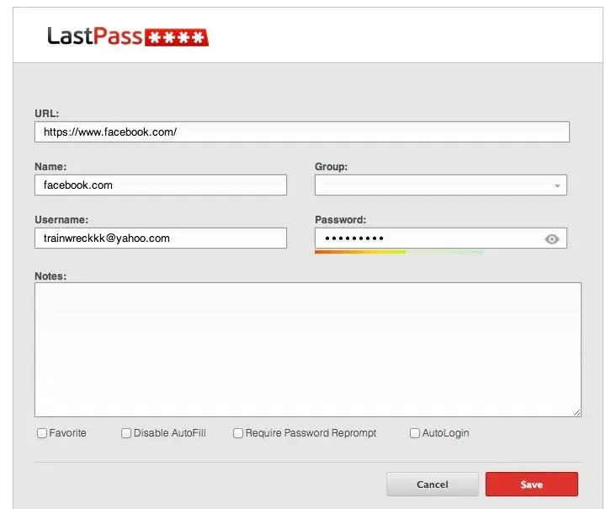
Task: Click the "URL:" label
Action: click(47, 114)
